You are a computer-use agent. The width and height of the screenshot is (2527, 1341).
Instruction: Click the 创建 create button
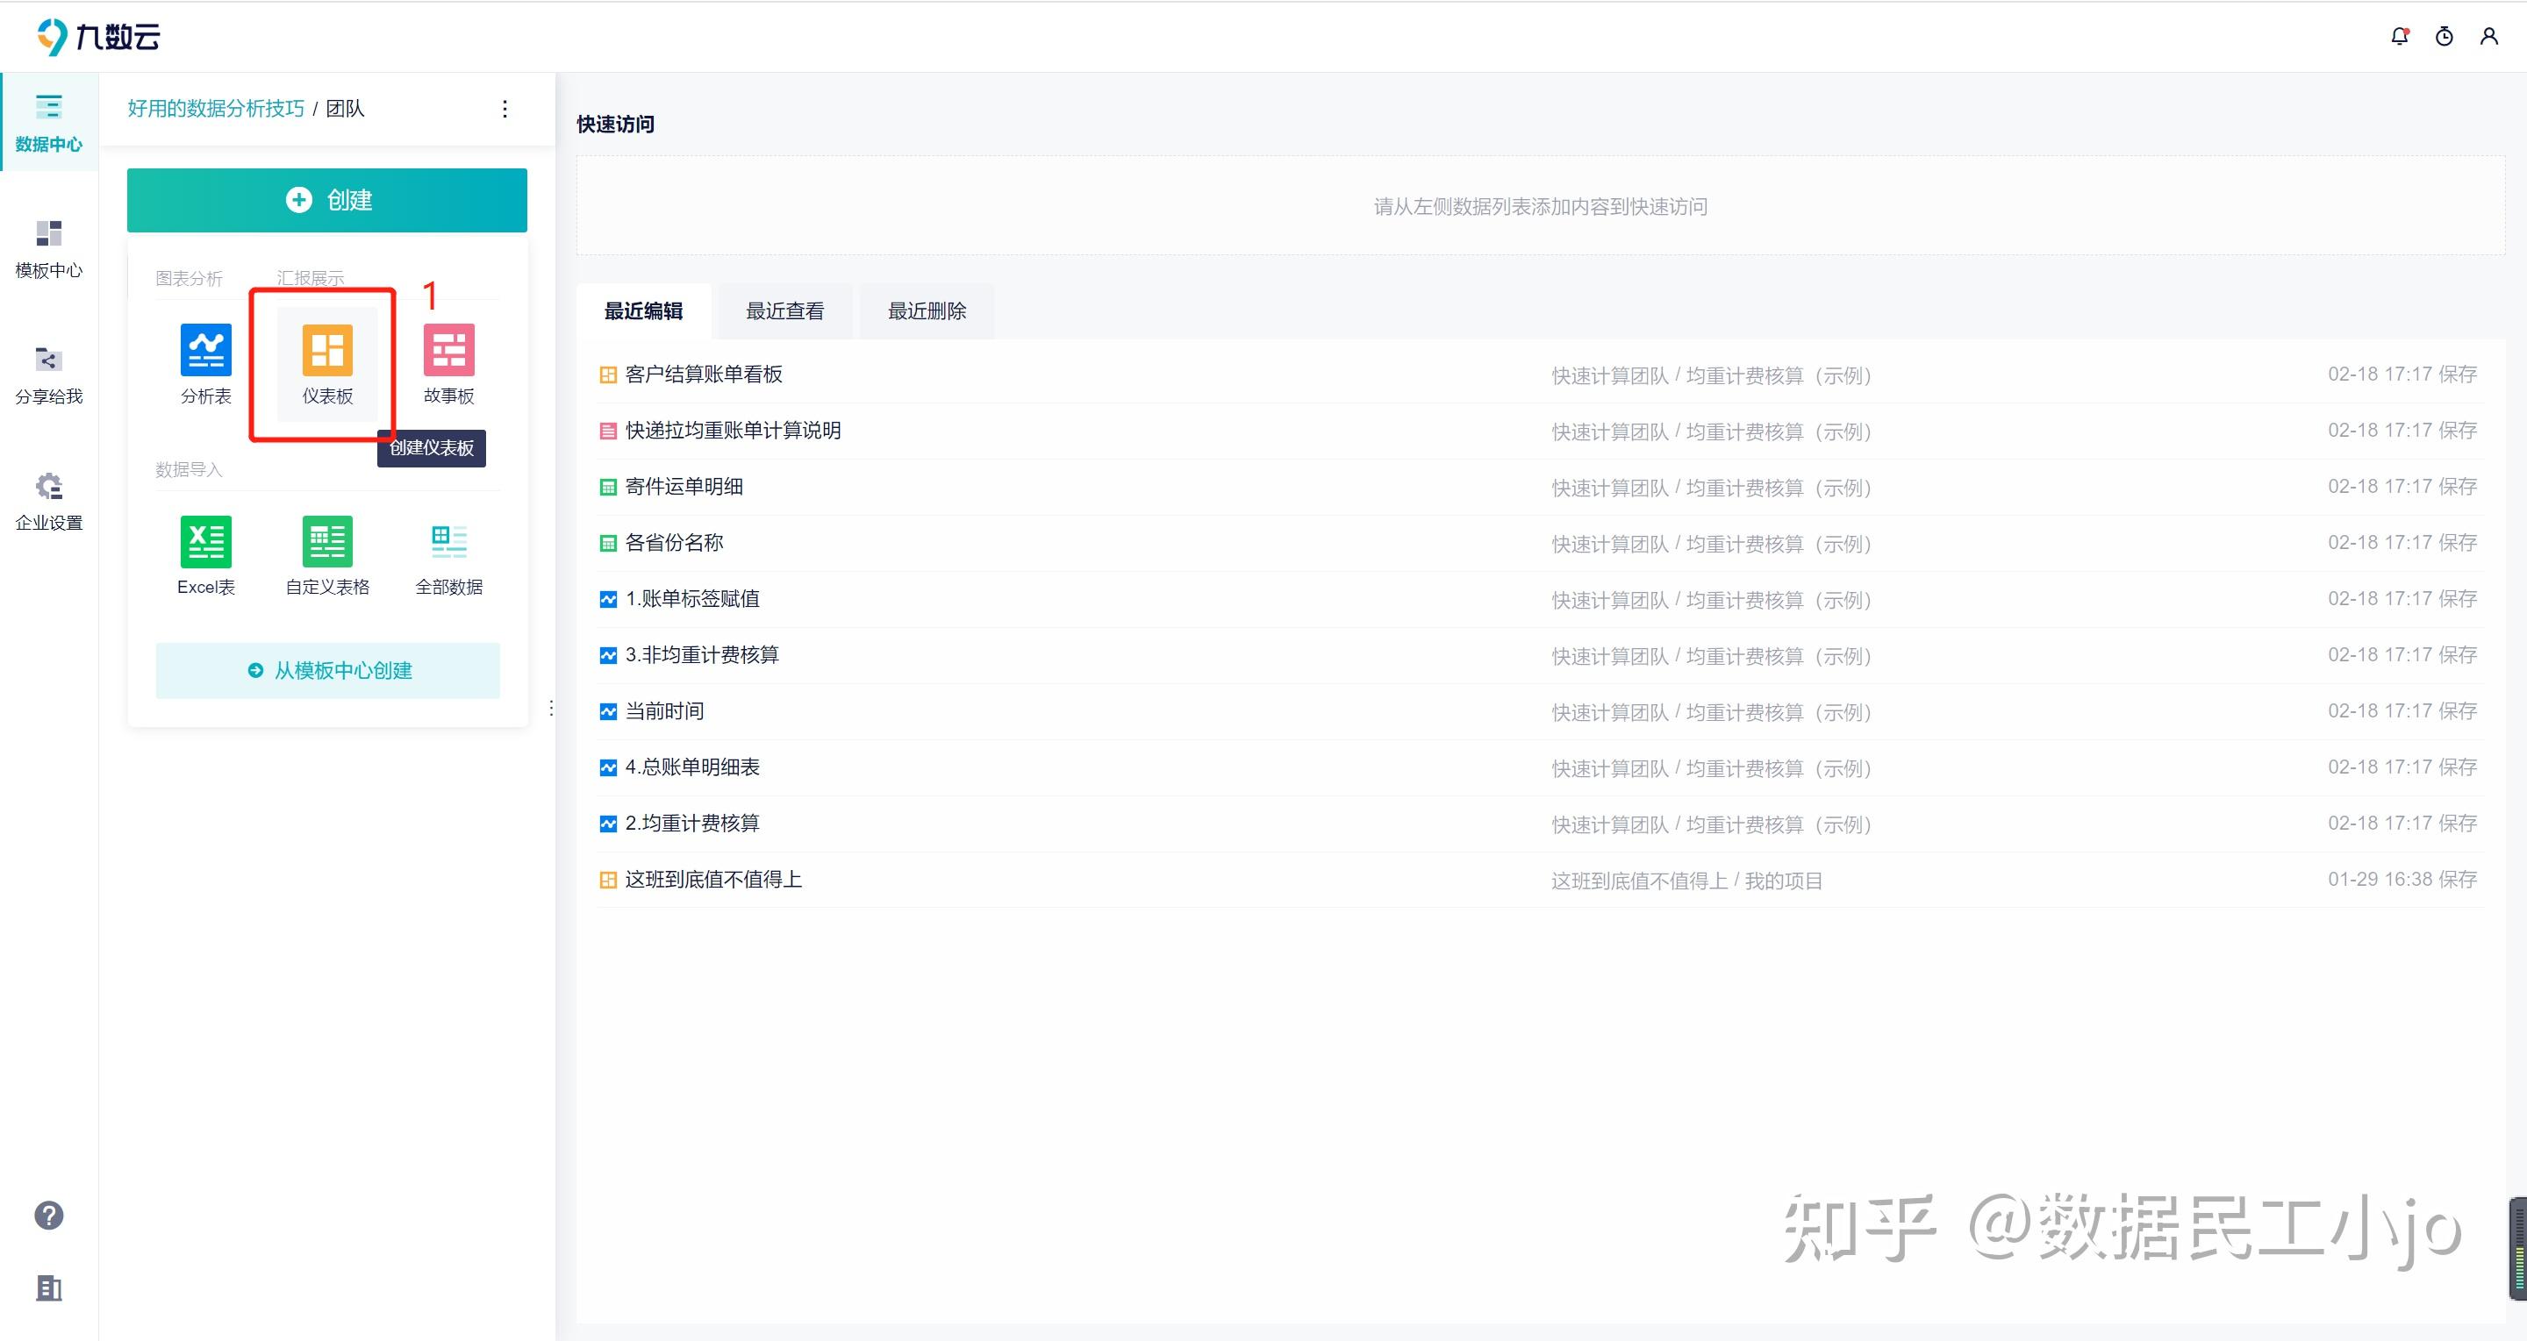(x=326, y=200)
